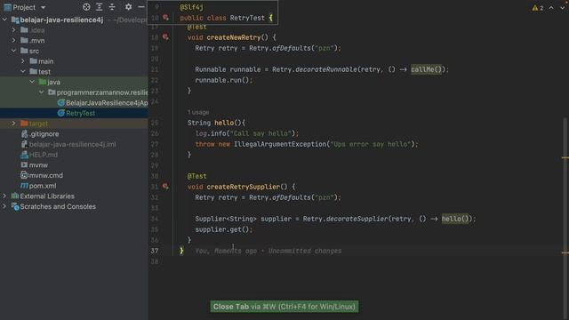Click the 'Uncommitted changes' blame annotation
Image resolution: width=569 pixels, height=320 pixels.
point(305,251)
